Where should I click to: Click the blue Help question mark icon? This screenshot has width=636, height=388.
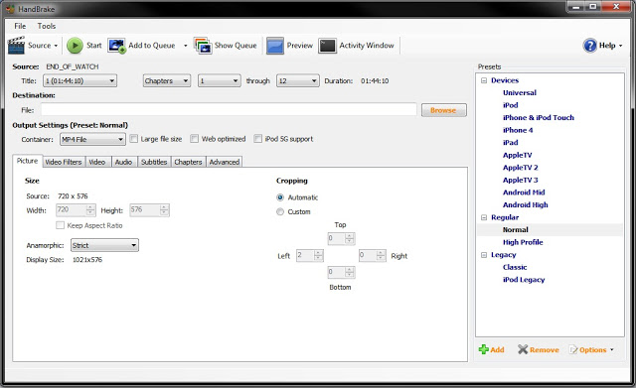(x=589, y=46)
